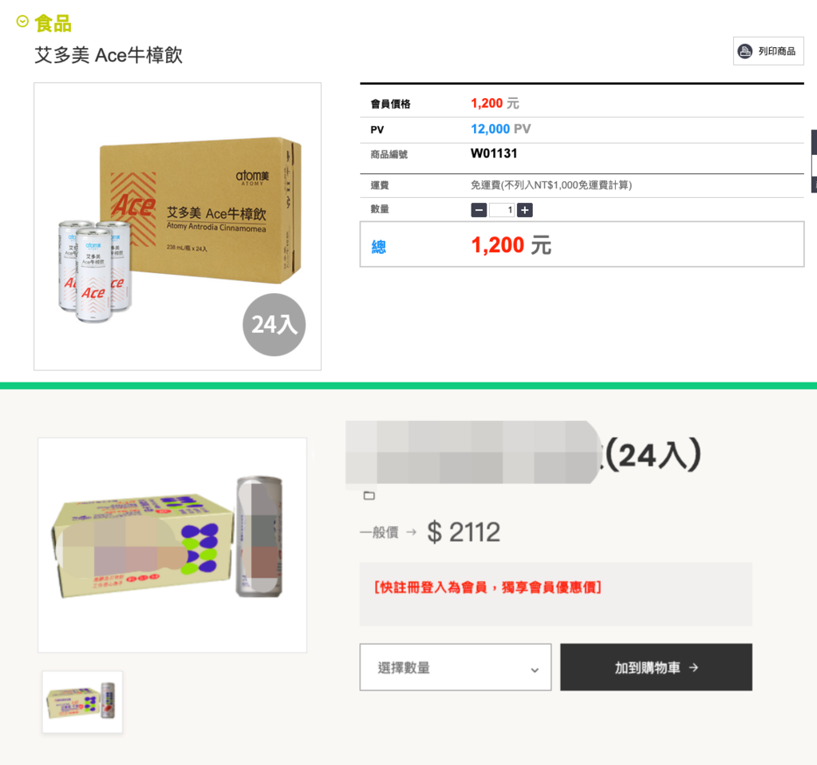This screenshot has width=817, height=765.
Task: Decrease quantity with the minus button
Action: click(x=479, y=210)
